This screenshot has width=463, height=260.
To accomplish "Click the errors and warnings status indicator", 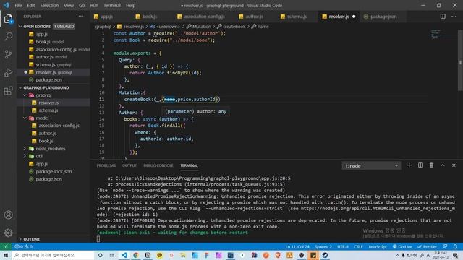I will (24, 246).
